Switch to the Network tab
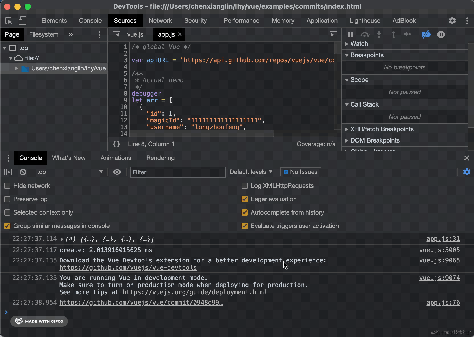The height and width of the screenshot is (337, 474). 160,21
